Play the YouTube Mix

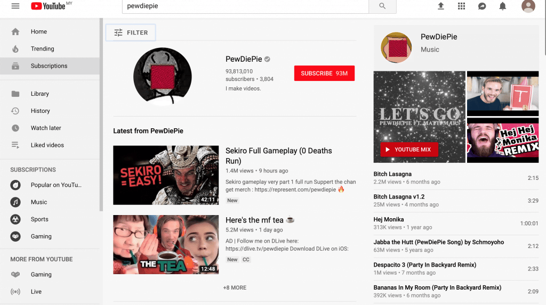pyautogui.click(x=409, y=150)
